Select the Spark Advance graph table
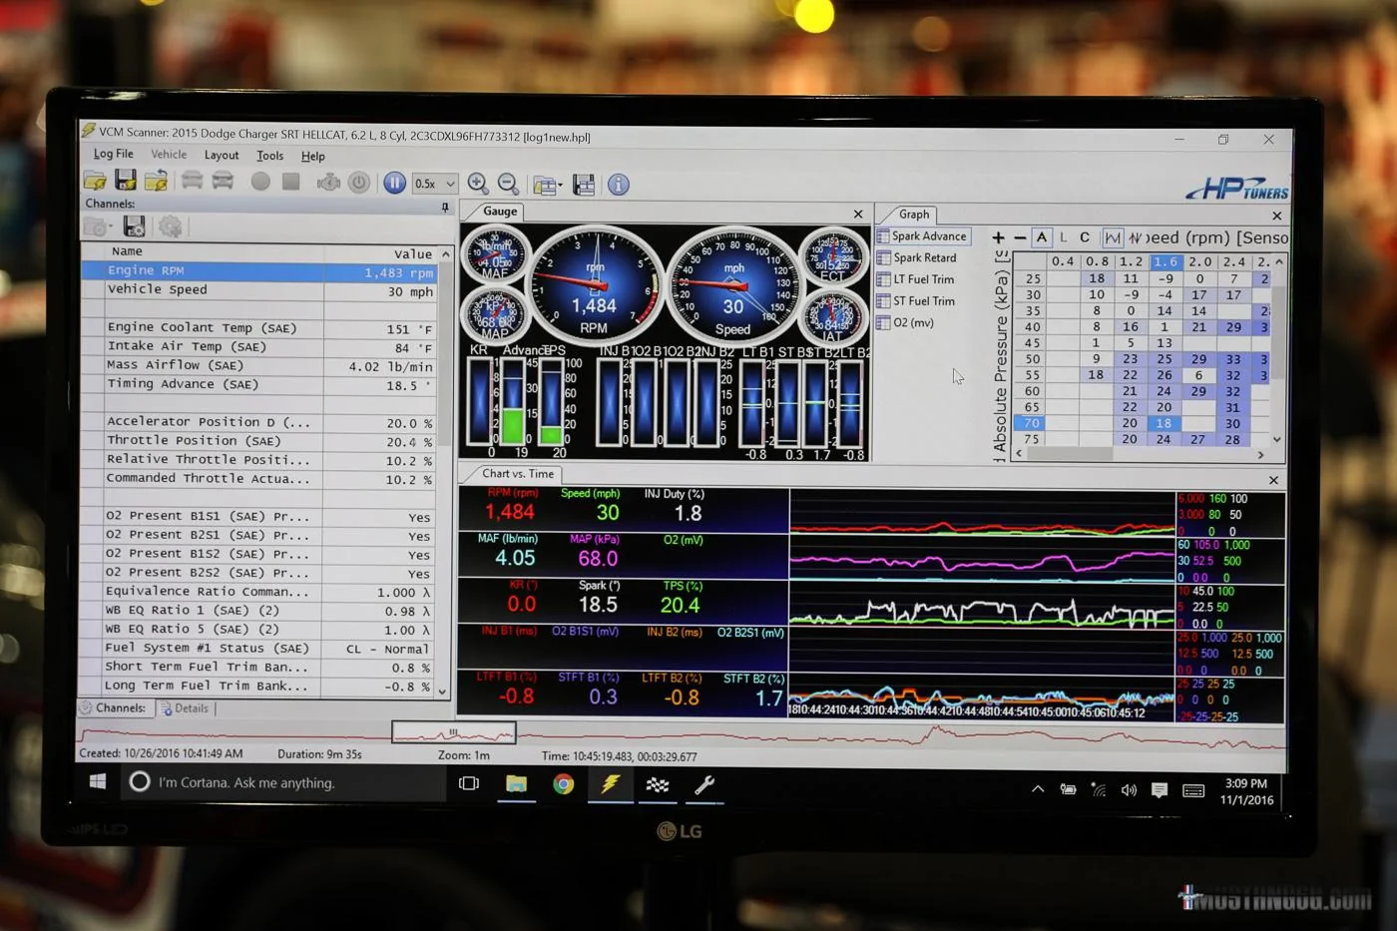The width and height of the screenshot is (1397, 931). point(922,236)
